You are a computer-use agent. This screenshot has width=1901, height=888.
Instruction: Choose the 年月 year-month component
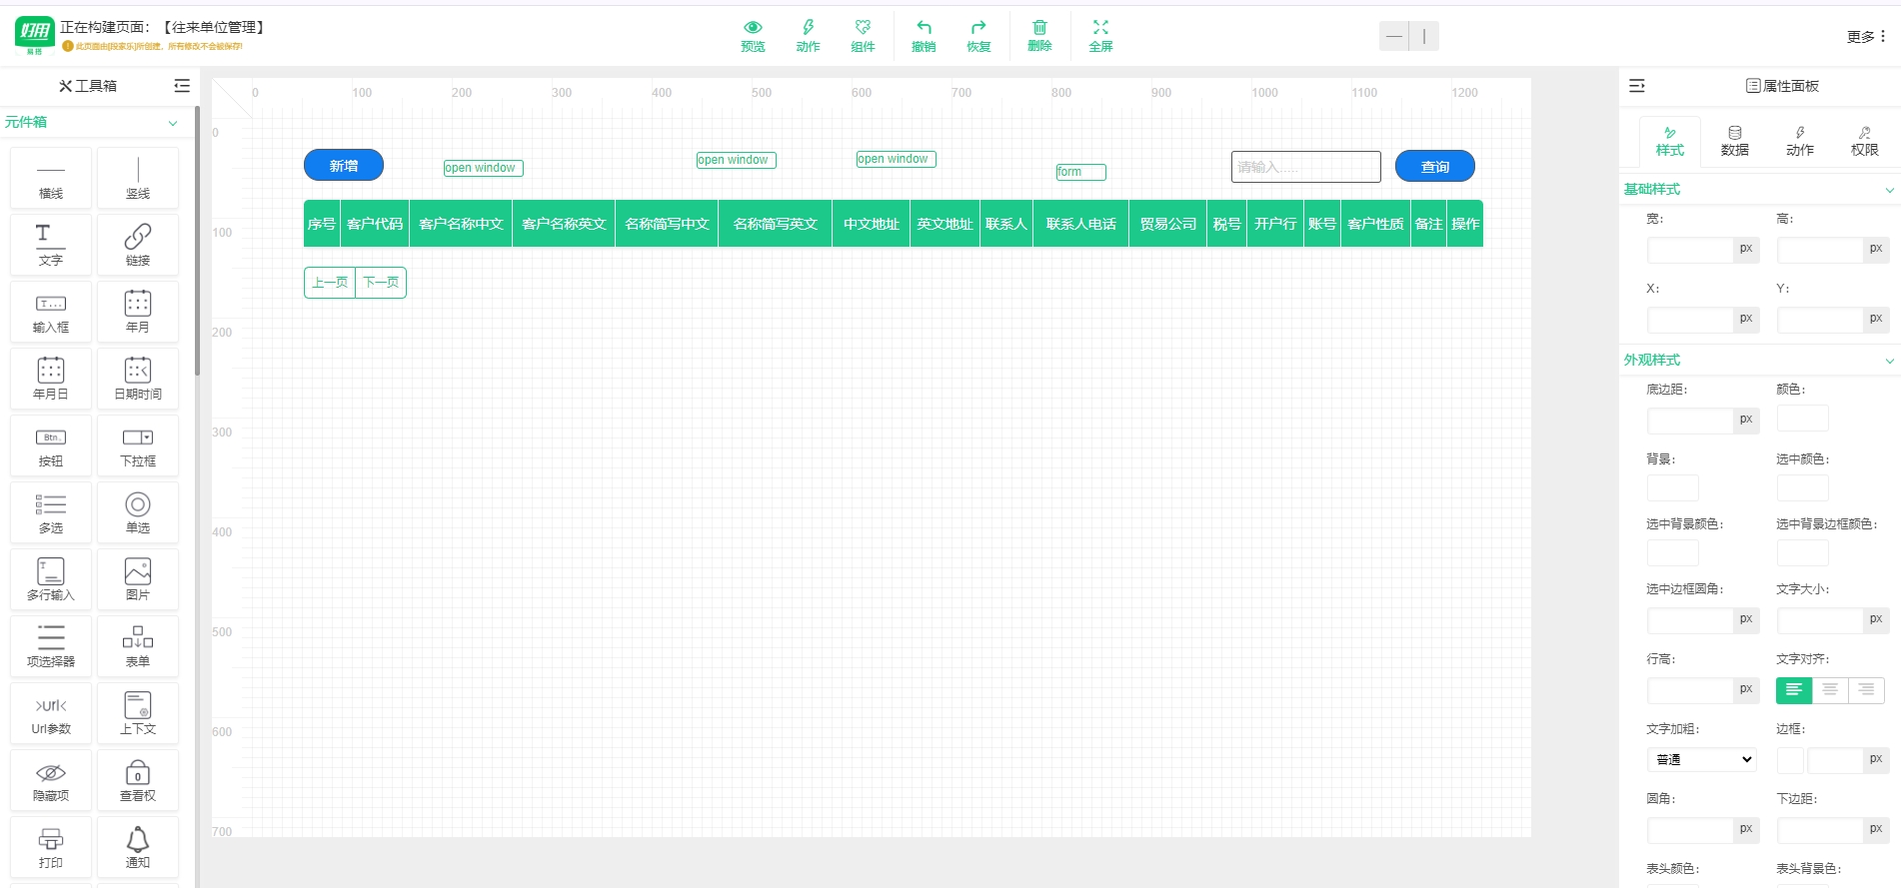click(138, 312)
